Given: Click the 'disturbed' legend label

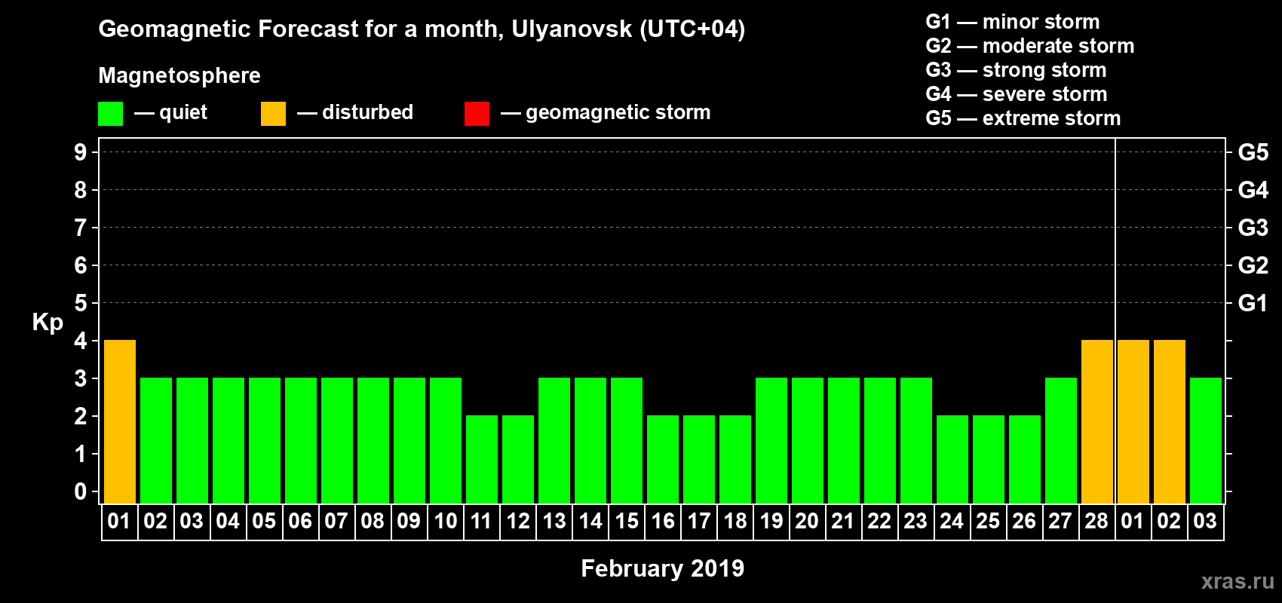Looking at the screenshot, I should point(367,112).
